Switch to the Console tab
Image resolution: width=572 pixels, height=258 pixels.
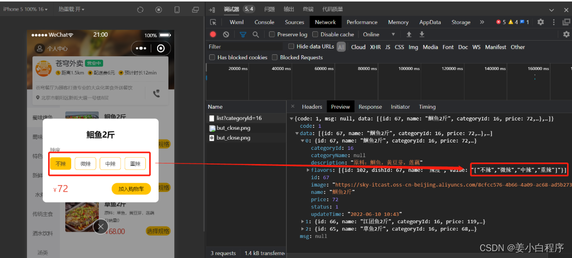coord(264,22)
